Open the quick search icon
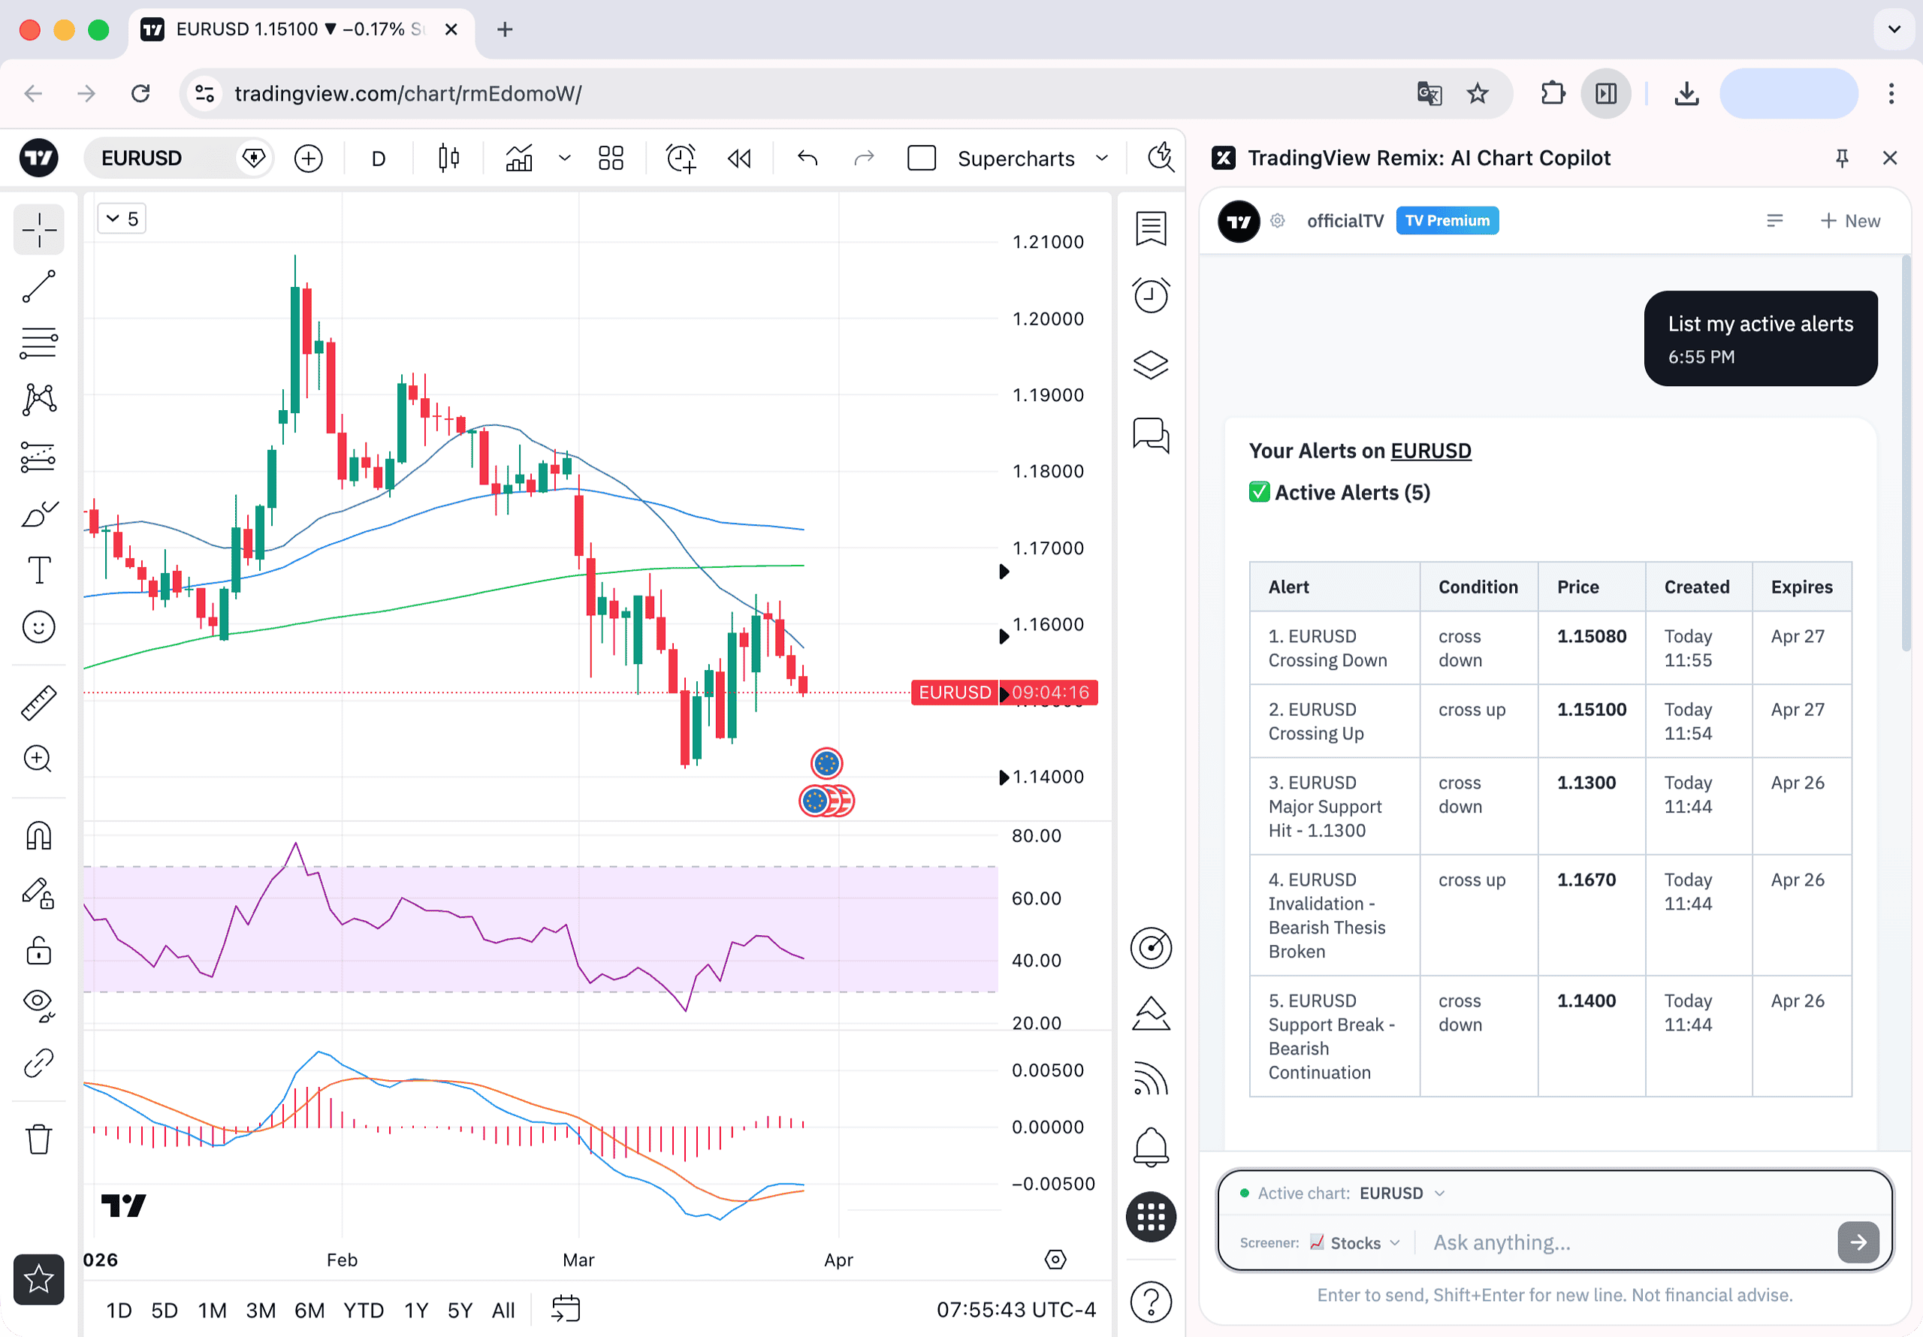This screenshot has width=1923, height=1337. 1161,157
